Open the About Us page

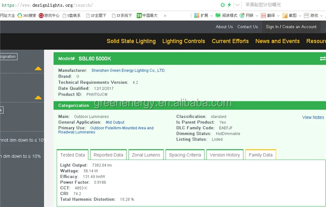pyautogui.click(x=224, y=27)
